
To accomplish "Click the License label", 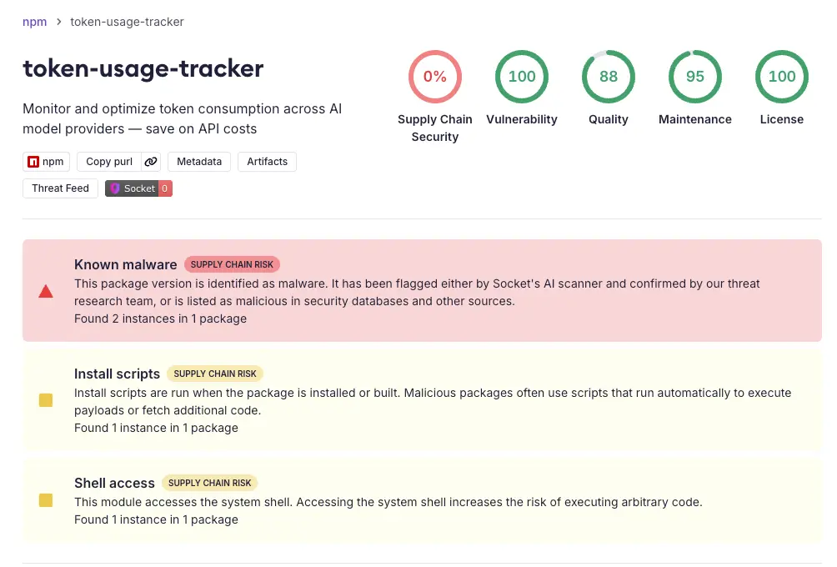I will coord(781,119).
